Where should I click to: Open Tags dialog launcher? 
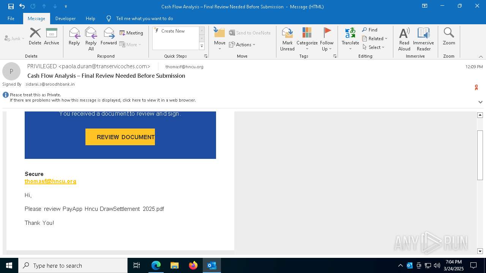coord(335,56)
